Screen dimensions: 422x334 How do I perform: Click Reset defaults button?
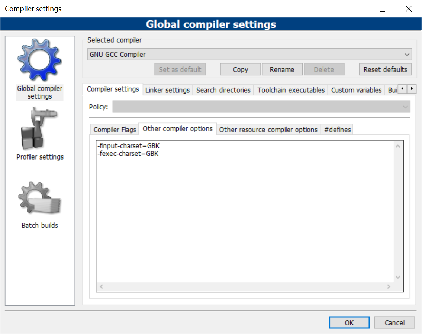[385, 70]
